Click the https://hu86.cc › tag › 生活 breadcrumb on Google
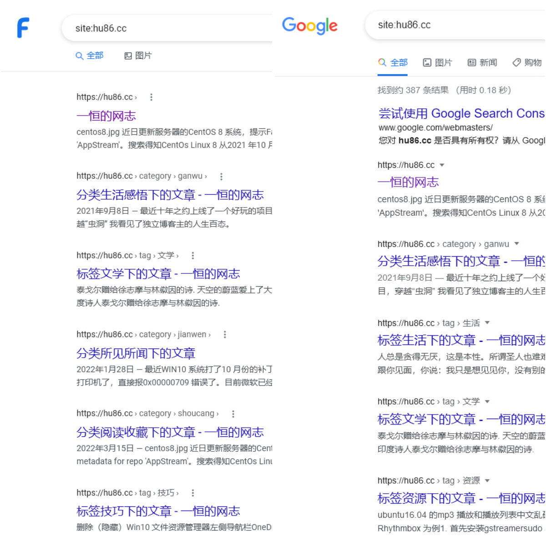This screenshot has width=546, height=546. pyautogui.click(x=429, y=323)
